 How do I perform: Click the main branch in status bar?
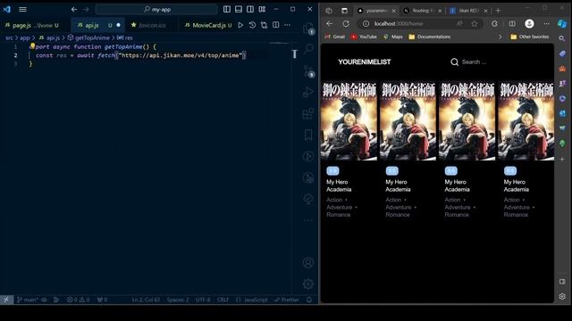point(27,300)
